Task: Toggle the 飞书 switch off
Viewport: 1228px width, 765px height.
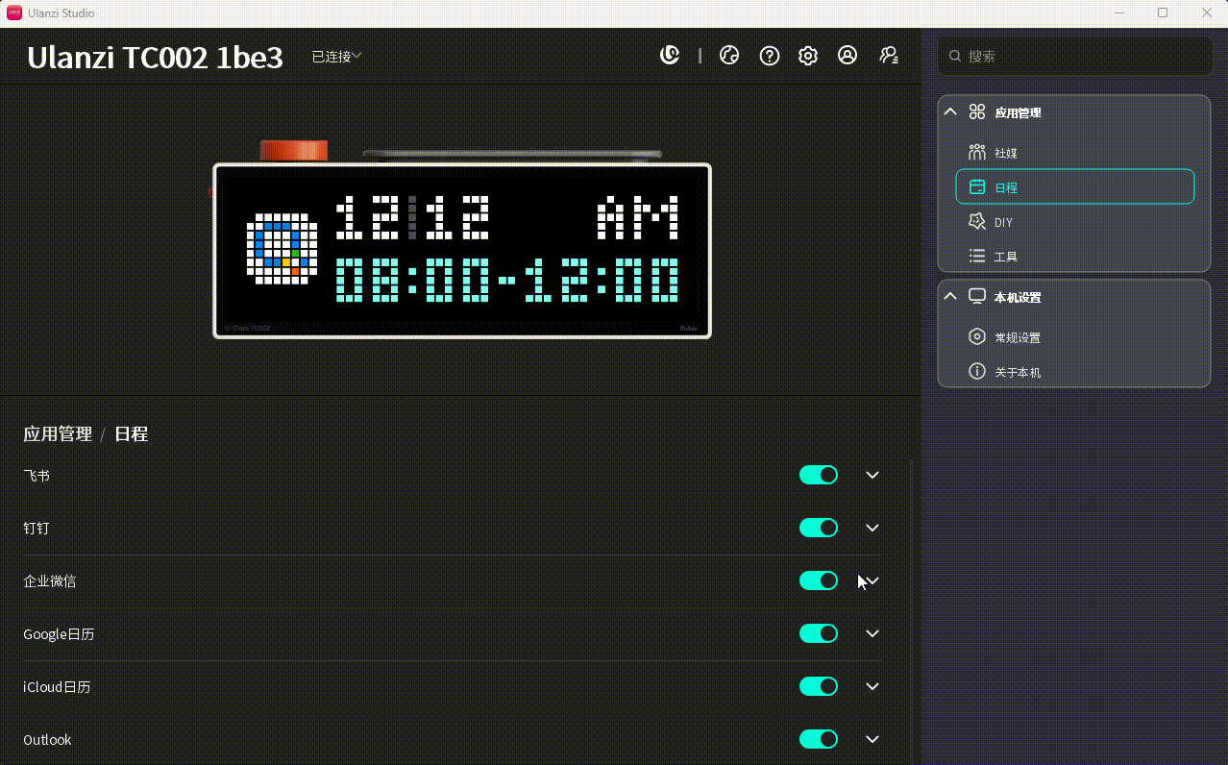Action: tap(819, 475)
